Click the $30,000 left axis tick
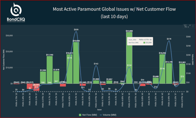 click(9, 36)
